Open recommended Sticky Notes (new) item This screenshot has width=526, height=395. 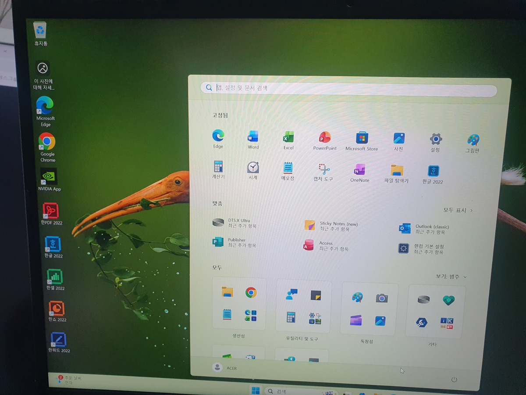333,226
